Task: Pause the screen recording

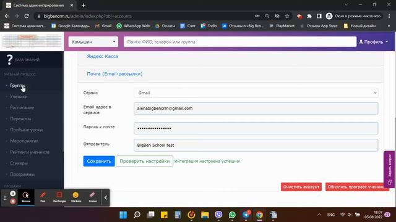Action: click(x=13, y=194)
